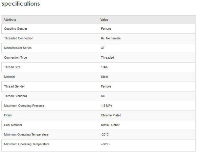203x154 pixels.
Task: Select the Coupling Gender attribute cell
Action: pos(16,29)
